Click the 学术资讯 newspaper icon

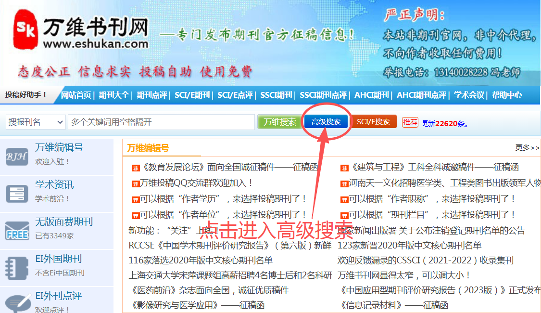(x=17, y=193)
